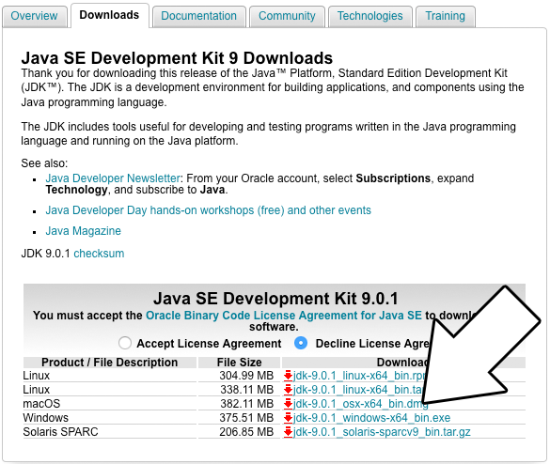Click the Solaris SPARC product cell
This screenshot has height=464, width=550.
109,432
